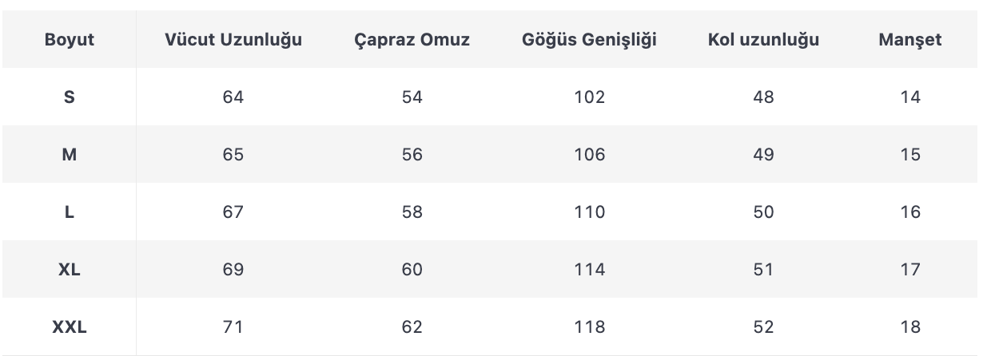Select the body length value 71
The width and height of the screenshot is (983, 356).
(x=233, y=327)
